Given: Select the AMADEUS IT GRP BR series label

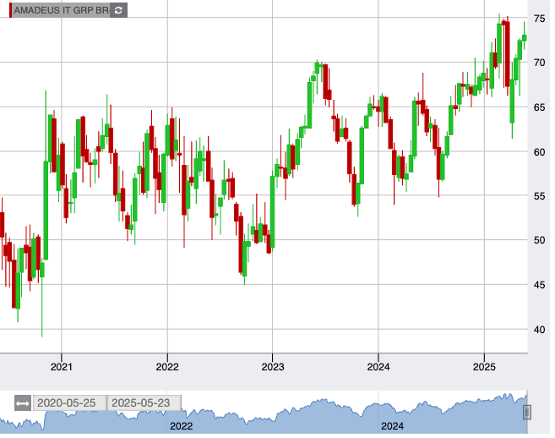Looking at the screenshot, I should (61, 10).
